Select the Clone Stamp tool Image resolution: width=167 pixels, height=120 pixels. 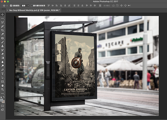click(x=3, y=46)
